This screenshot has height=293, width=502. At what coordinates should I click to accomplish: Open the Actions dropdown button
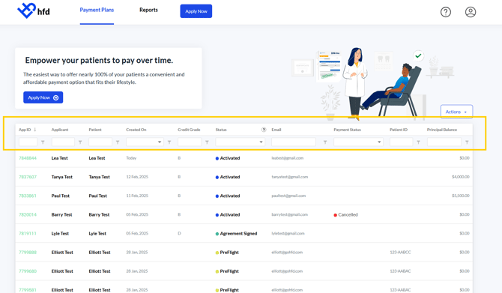click(456, 112)
